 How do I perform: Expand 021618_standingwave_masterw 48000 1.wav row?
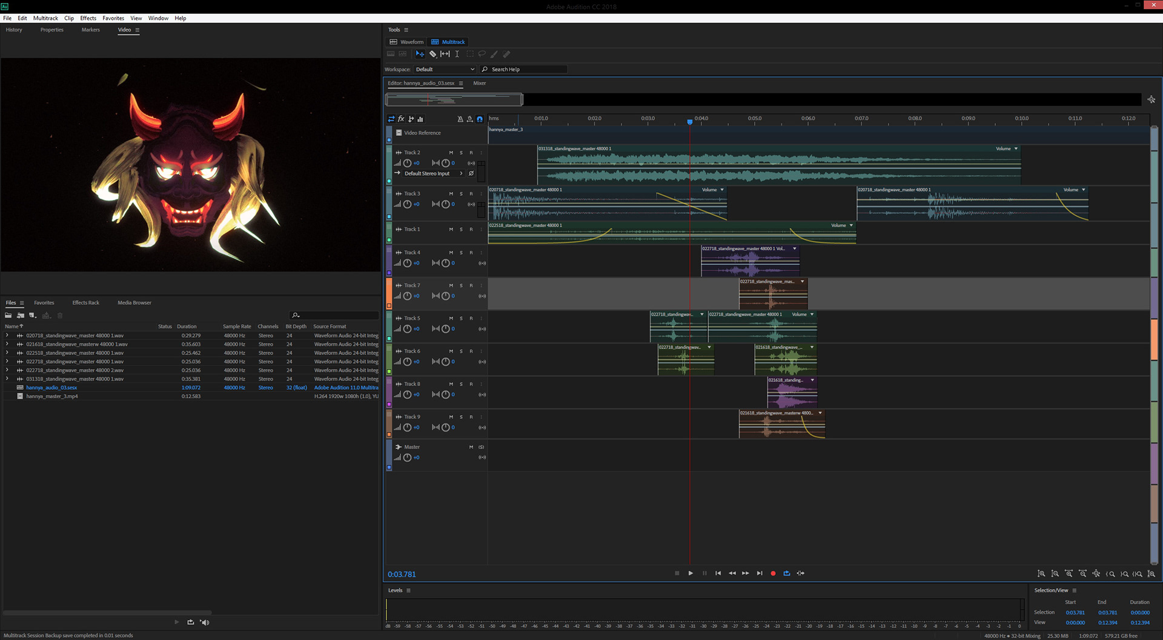click(7, 344)
